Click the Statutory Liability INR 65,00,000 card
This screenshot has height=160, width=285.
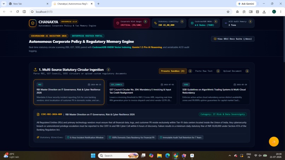pos(169,23)
